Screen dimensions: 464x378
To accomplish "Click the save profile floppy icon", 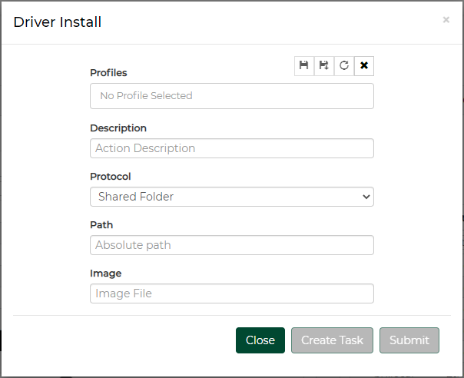I will pos(304,66).
